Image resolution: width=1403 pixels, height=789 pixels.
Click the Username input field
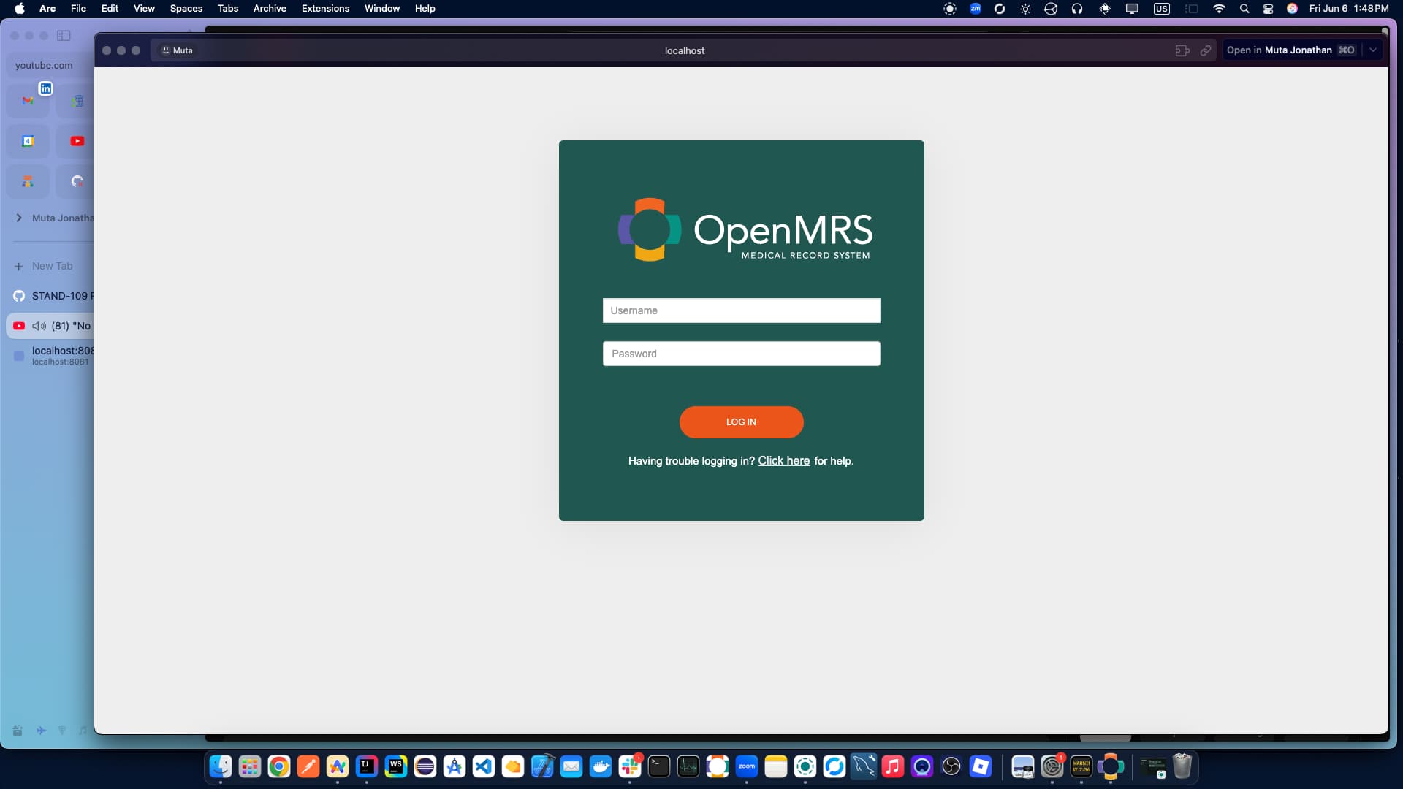coord(741,310)
